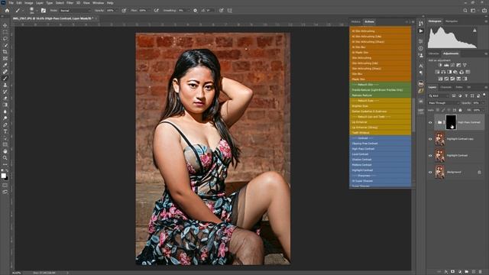Click the Home icon in options bar

[7, 10]
